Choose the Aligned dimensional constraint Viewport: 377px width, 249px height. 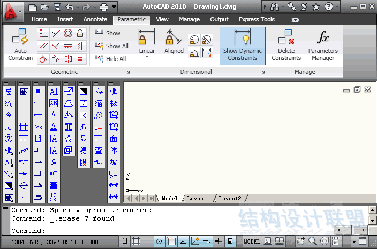pyautogui.click(x=174, y=41)
